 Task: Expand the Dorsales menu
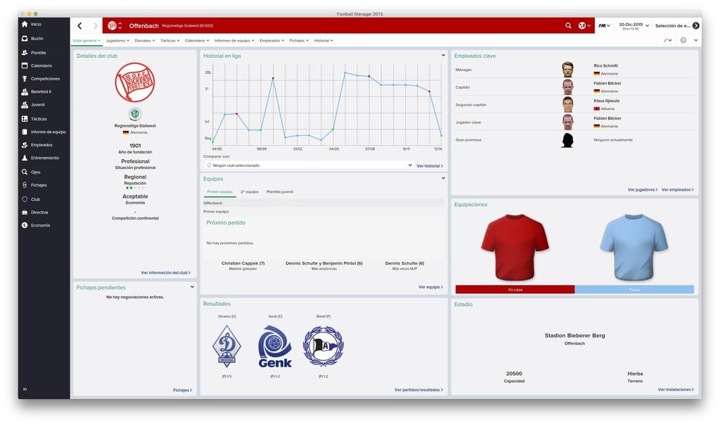pos(145,40)
